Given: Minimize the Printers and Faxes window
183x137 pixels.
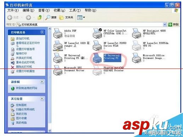Looking at the screenshot, I should (167, 5).
